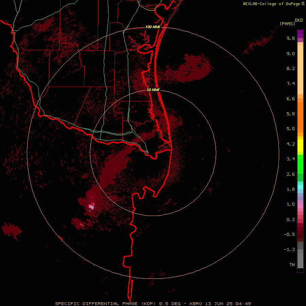Screen dimensions: 306x306
Task: Click the 04:49 timestamp
Action: [243, 304]
